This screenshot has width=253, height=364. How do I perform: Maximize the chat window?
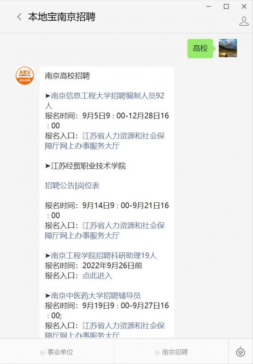coord(226,6)
